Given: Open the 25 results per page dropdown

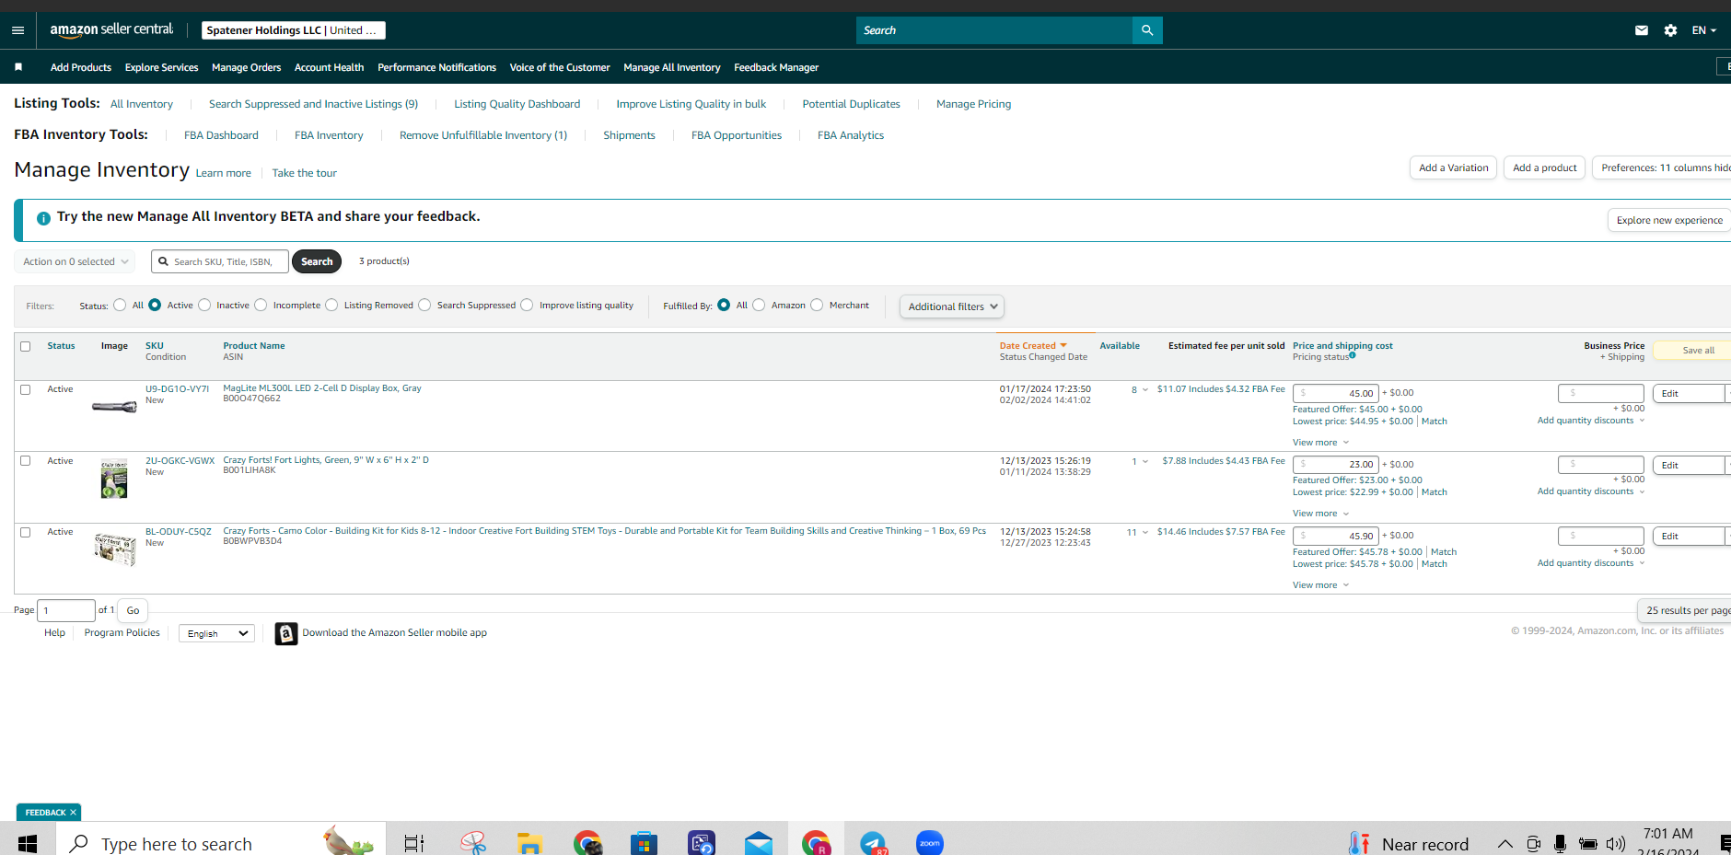Looking at the screenshot, I should 1686,610.
